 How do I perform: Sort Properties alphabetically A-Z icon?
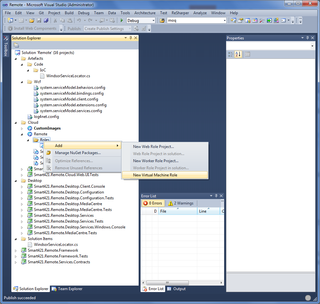[x=238, y=54]
